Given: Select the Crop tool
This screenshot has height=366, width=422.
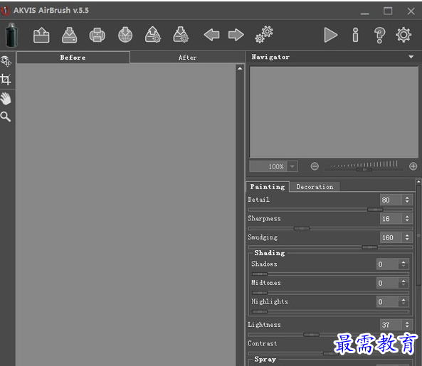Looking at the screenshot, I should pyautogui.click(x=6, y=80).
